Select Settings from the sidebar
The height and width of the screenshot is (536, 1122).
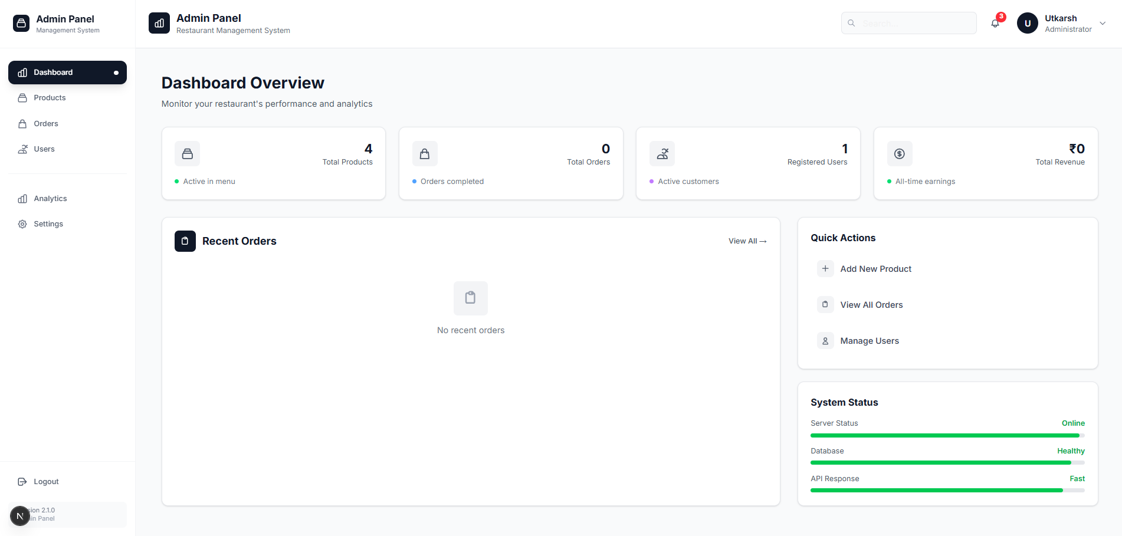[48, 224]
